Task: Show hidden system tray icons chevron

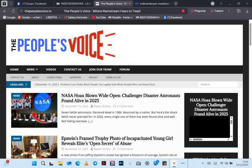Action: point(203,163)
